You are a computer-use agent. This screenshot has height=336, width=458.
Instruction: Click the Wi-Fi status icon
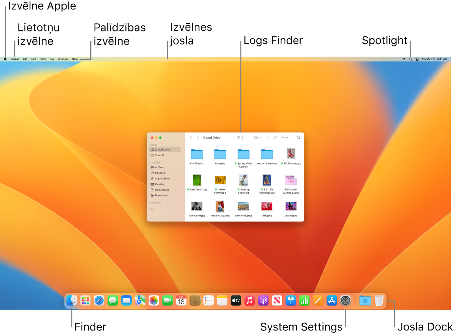coord(404,59)
